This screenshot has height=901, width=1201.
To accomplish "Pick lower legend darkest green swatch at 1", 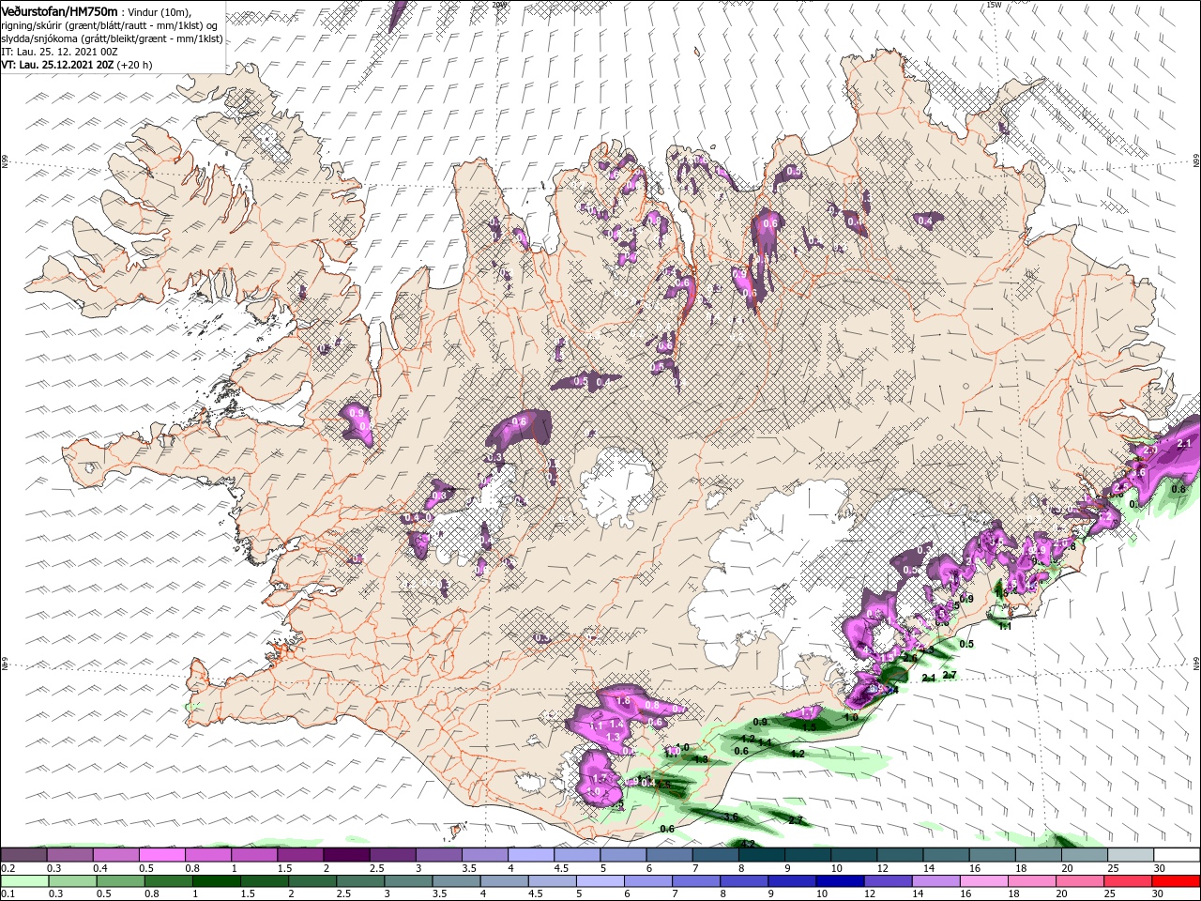I will click(216, 881).
